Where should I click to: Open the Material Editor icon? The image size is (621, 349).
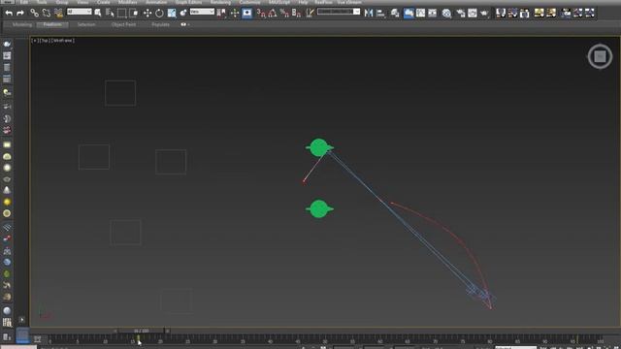446,14
